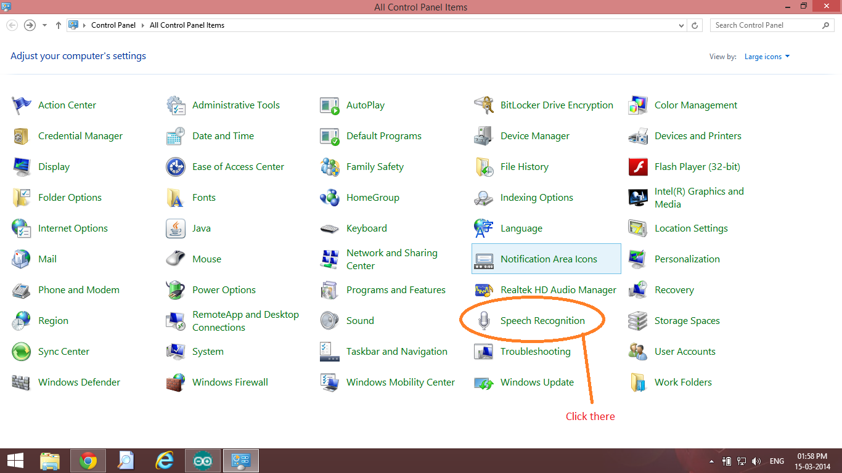The image size is (842, 473).
Task: Open the Color Management icon
Action: tap(638, 105)
